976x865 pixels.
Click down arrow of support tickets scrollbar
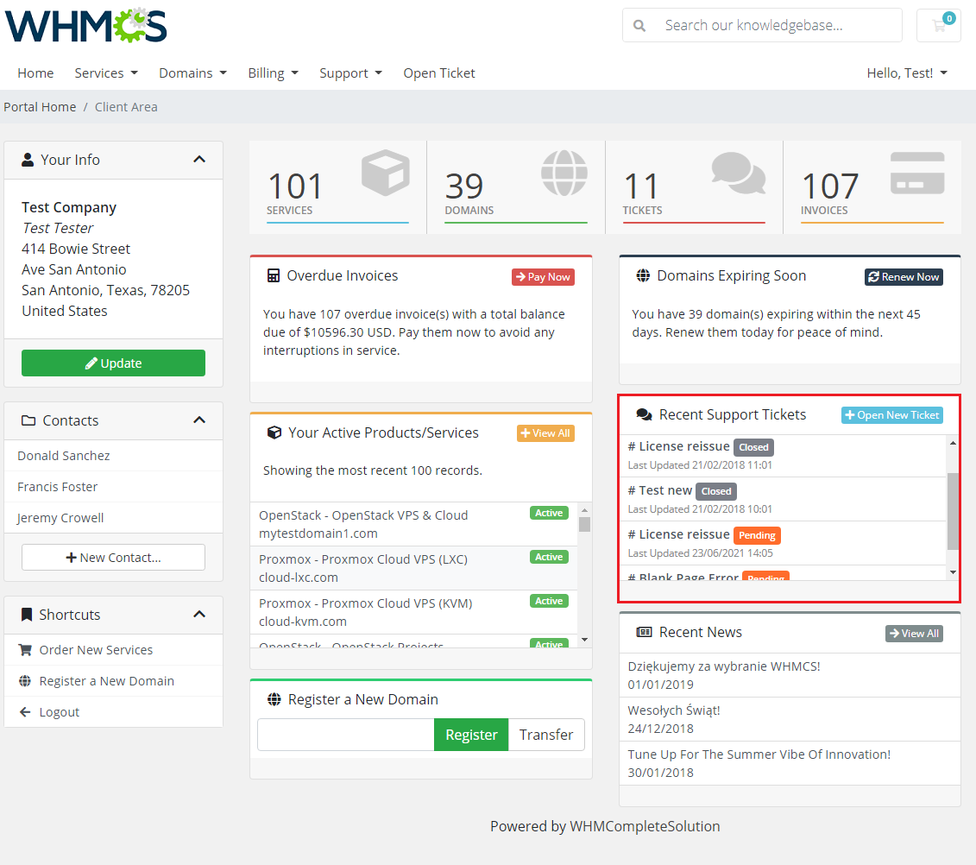point(953,572)
